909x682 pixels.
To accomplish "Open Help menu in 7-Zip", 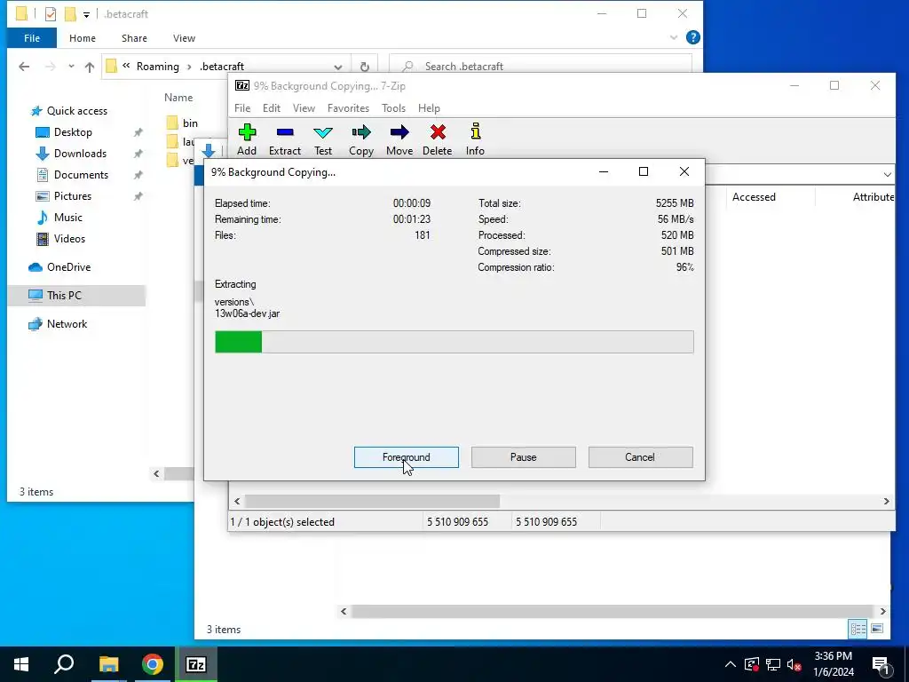I will click(429, 108).
